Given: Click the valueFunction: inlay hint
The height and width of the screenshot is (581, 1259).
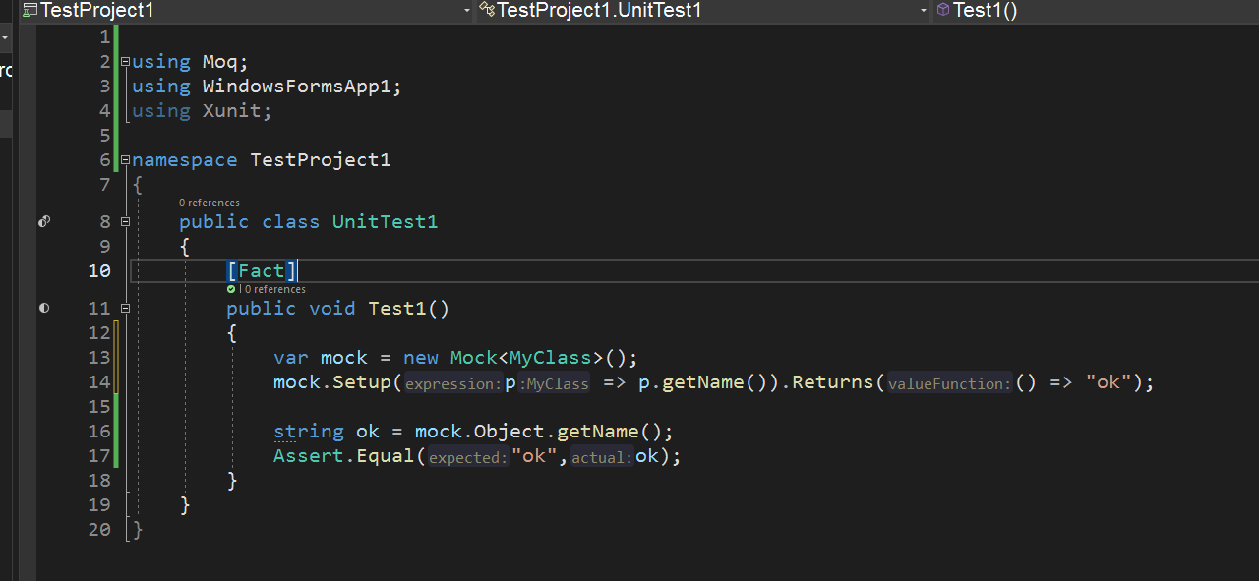Looking at the screenshot, I should click(x=948, y=383).
